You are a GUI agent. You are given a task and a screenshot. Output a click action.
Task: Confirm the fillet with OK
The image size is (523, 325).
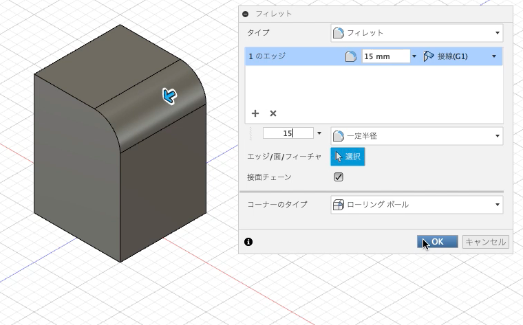click(x=437, y=242)
